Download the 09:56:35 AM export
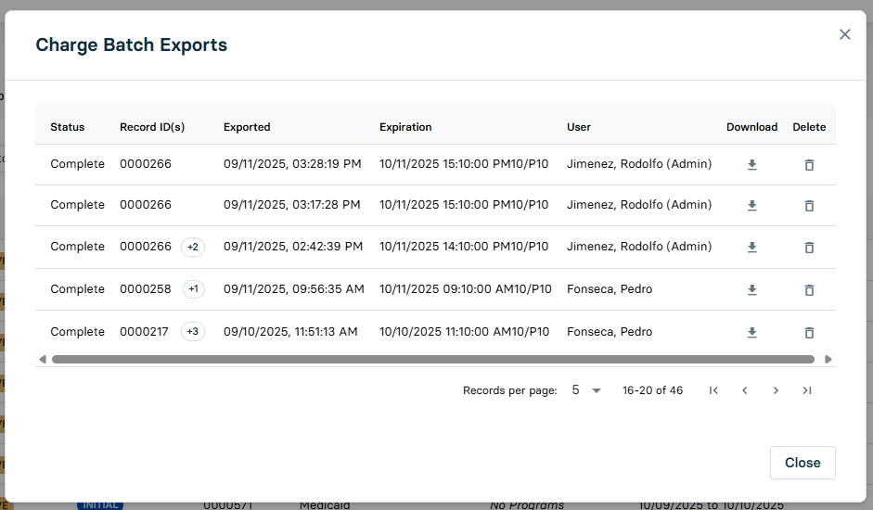The width and height of the screenshot is (873, 510). click(751, 290)
